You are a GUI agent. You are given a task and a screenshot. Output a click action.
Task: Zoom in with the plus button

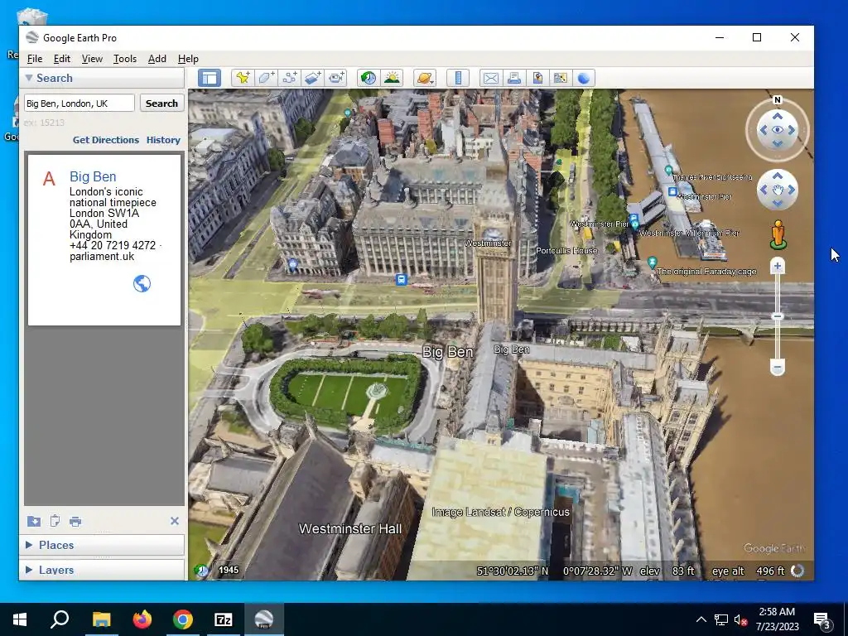tap(777, 266)
